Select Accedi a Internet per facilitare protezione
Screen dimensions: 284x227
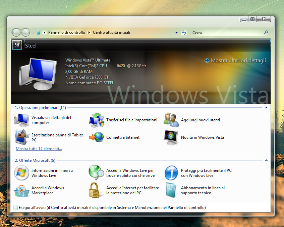click(132, 190)
